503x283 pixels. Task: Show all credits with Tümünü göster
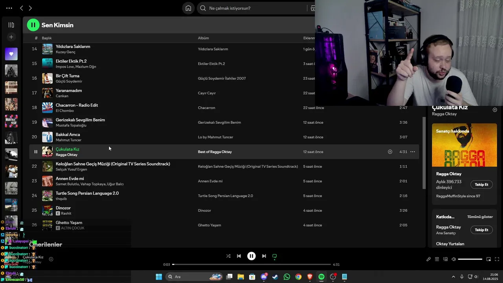click(480, 217)
